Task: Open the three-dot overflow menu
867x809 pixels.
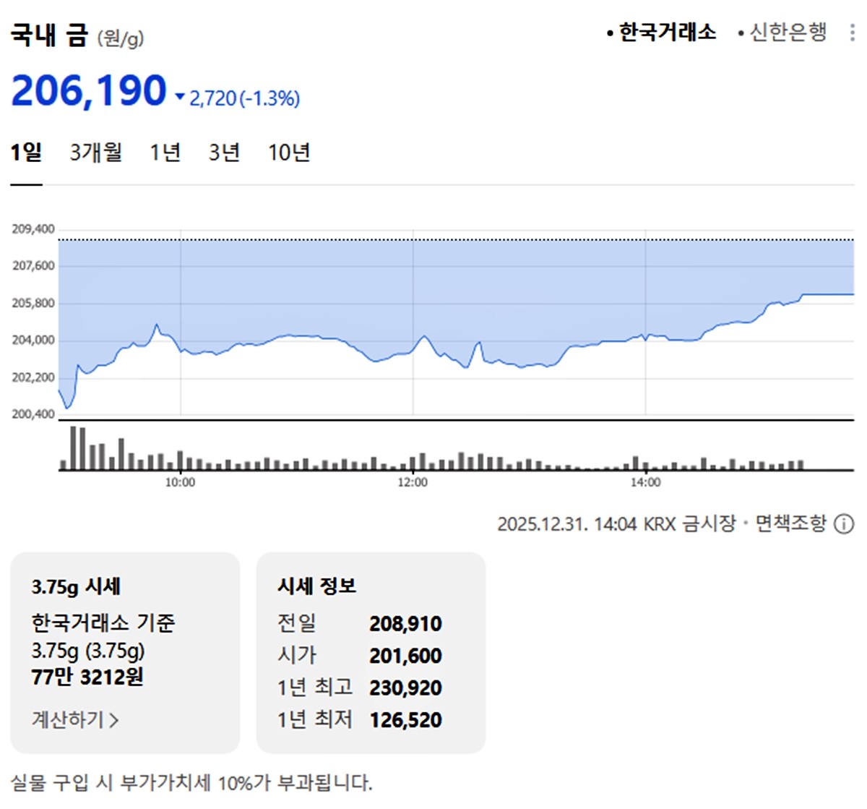Action: coord(851,32)
